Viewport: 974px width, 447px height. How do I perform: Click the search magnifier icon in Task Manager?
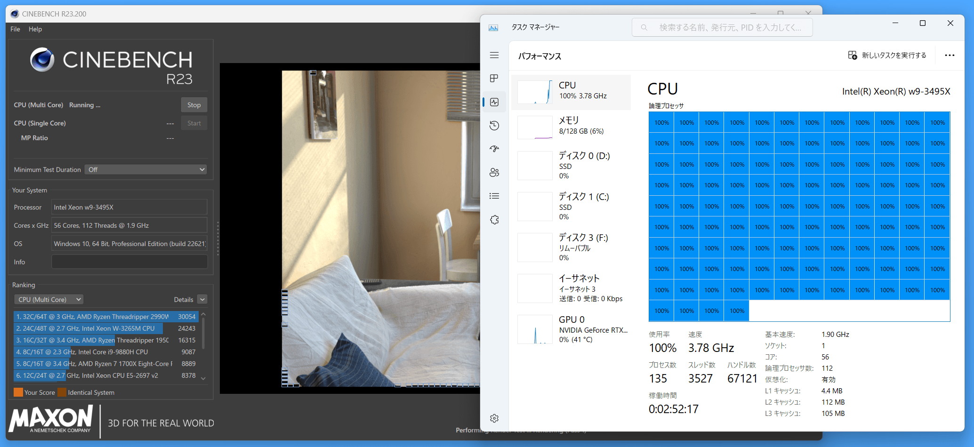pos(644,28)
